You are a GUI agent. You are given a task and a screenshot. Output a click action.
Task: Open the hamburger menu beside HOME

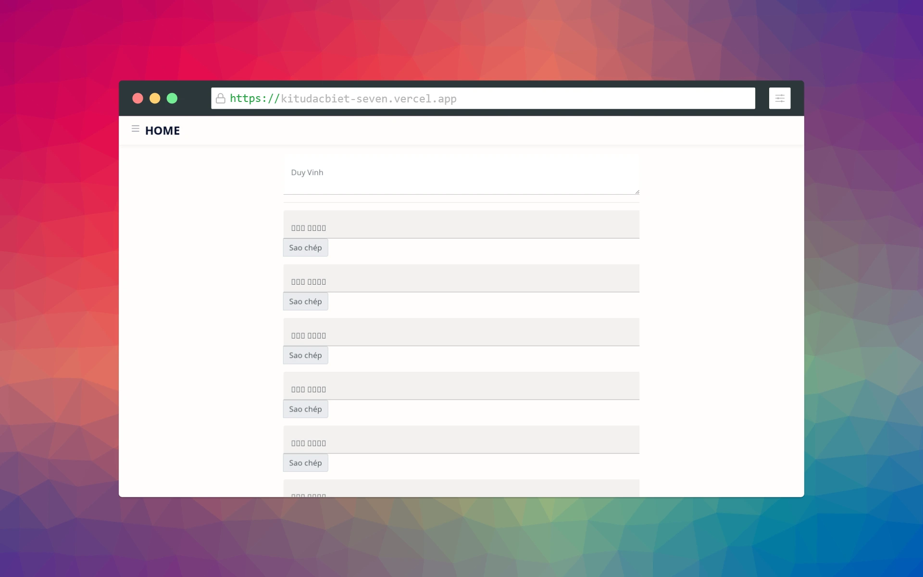(135, 129)
